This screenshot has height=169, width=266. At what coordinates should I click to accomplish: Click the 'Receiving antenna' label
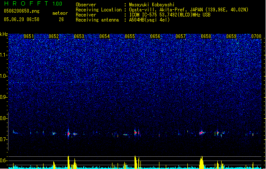[x=97, y=20]
